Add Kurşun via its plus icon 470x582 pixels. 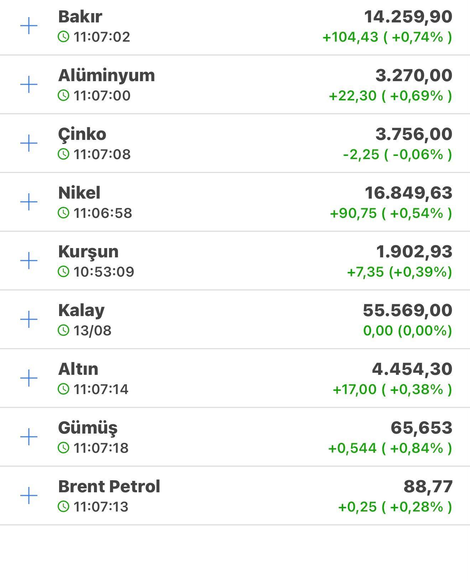(29, 261)
